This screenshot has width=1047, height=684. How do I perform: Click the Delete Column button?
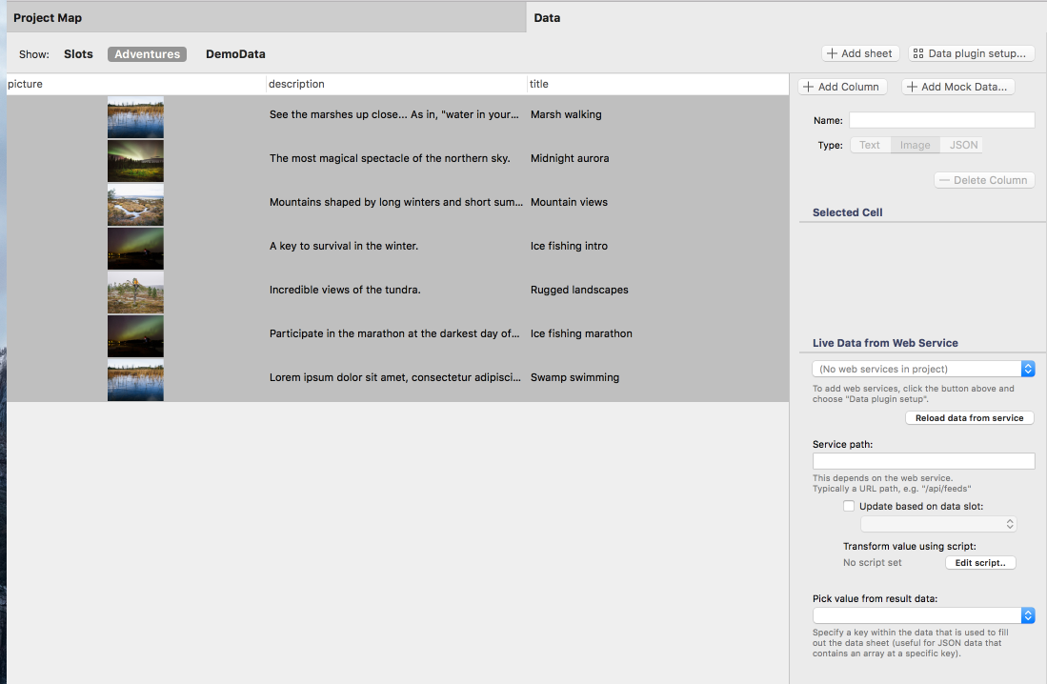tap(983, 180)
